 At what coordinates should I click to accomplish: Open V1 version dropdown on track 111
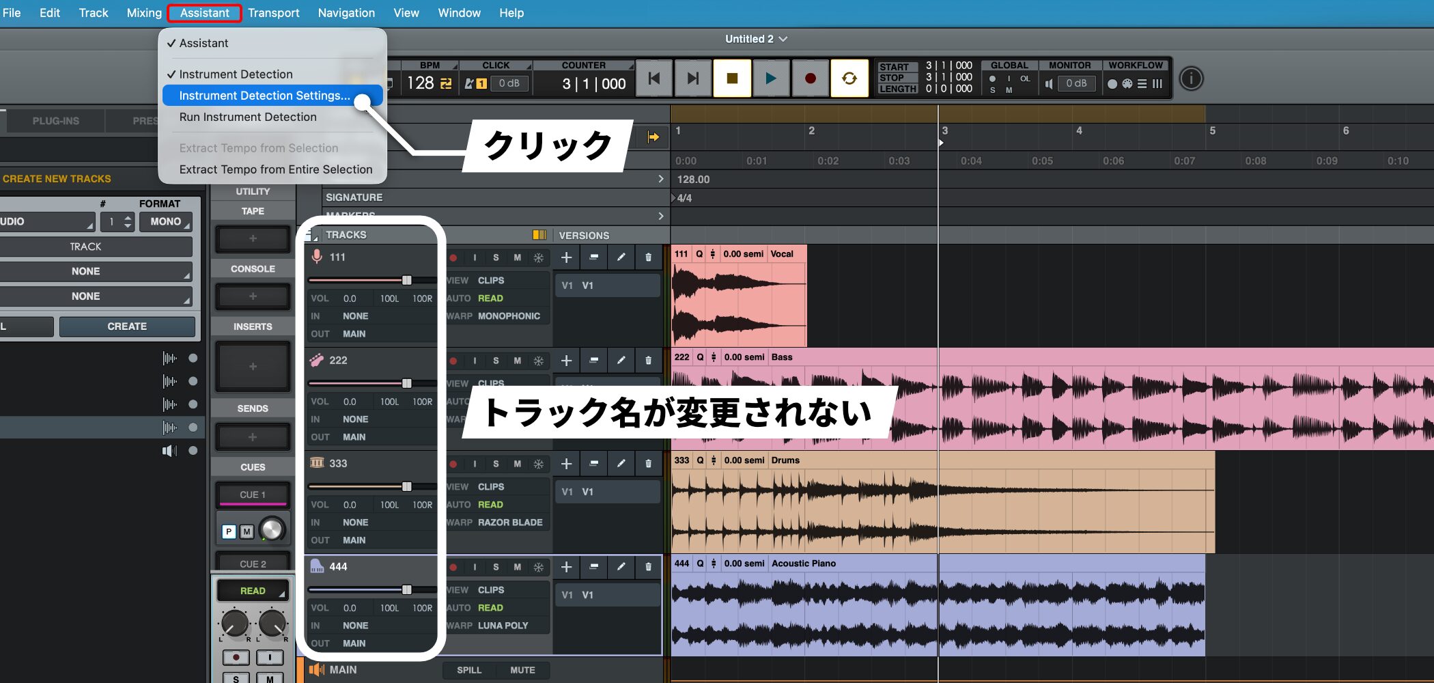coord(607,285)
